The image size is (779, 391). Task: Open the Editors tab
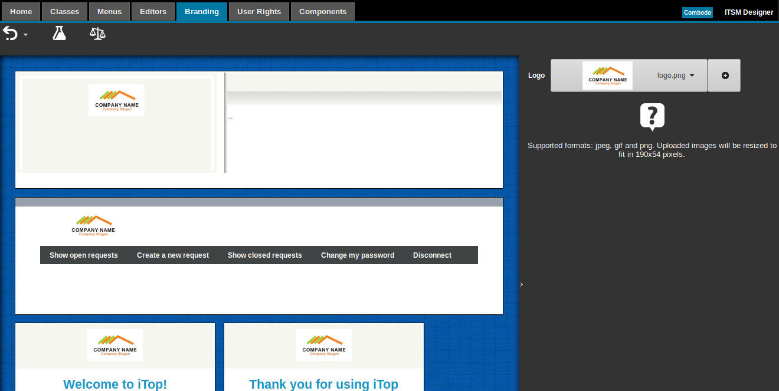[x=153, y=12]
